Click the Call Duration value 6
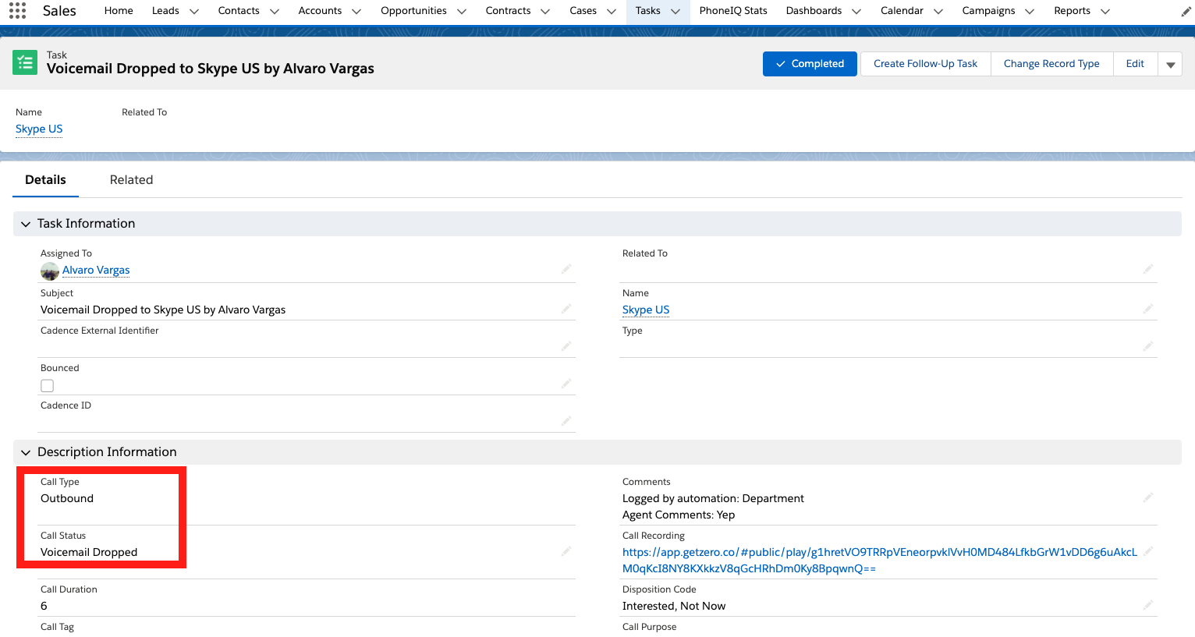1195x637 pixels. pyautogui.click(x=44, y=607)
